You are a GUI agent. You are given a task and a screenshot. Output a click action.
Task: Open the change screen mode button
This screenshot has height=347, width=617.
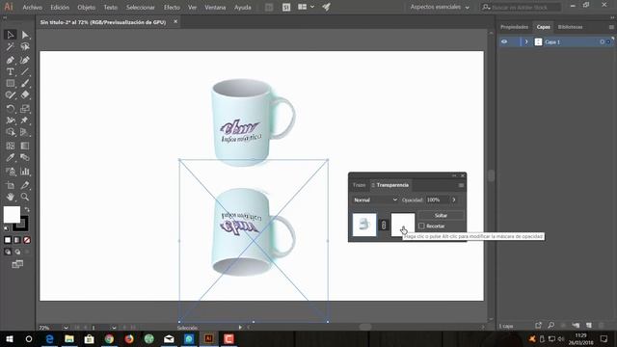click(17, 264)
